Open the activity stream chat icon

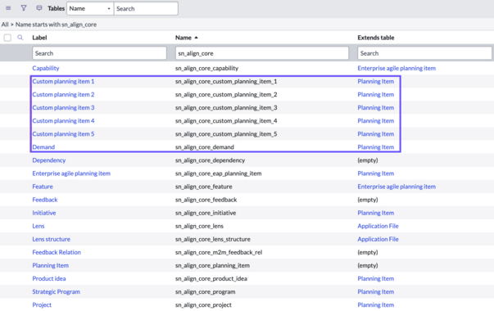pyautogui.click(x=39, y=8)
